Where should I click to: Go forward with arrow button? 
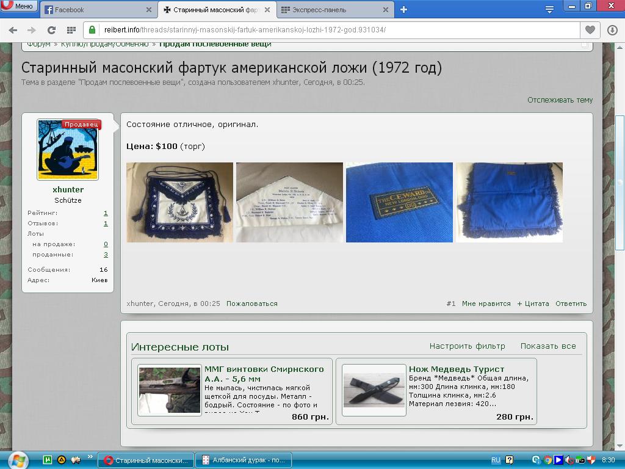point(32,30)
